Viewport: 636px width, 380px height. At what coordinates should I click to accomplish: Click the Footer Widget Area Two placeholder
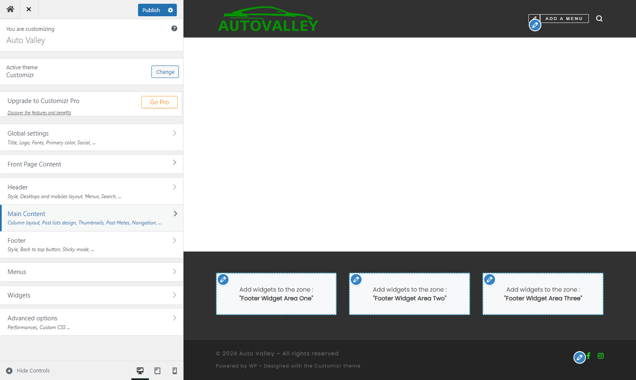tap(410, 294)
